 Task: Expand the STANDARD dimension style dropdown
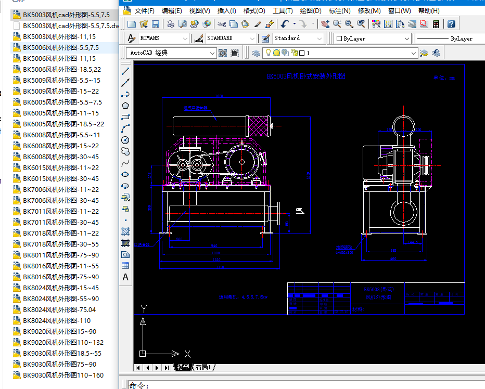click(x=252, y=38)
